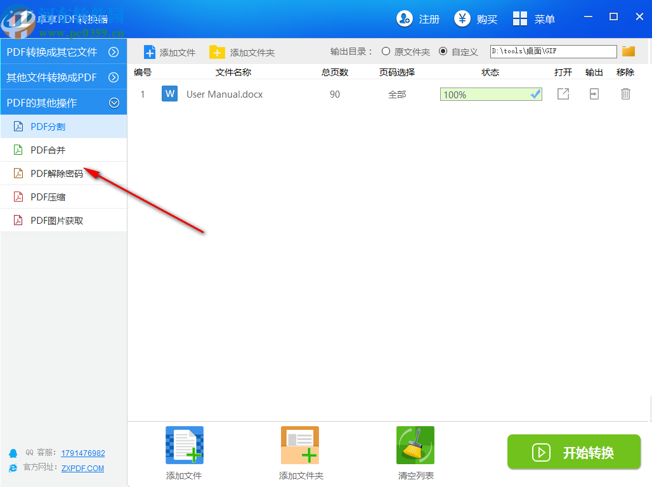Click the purchase (购买) yen icon

[462, 19]
